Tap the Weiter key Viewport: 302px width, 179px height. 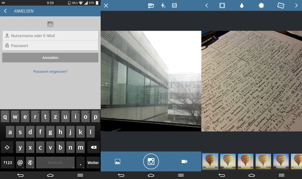coord(93,163)
